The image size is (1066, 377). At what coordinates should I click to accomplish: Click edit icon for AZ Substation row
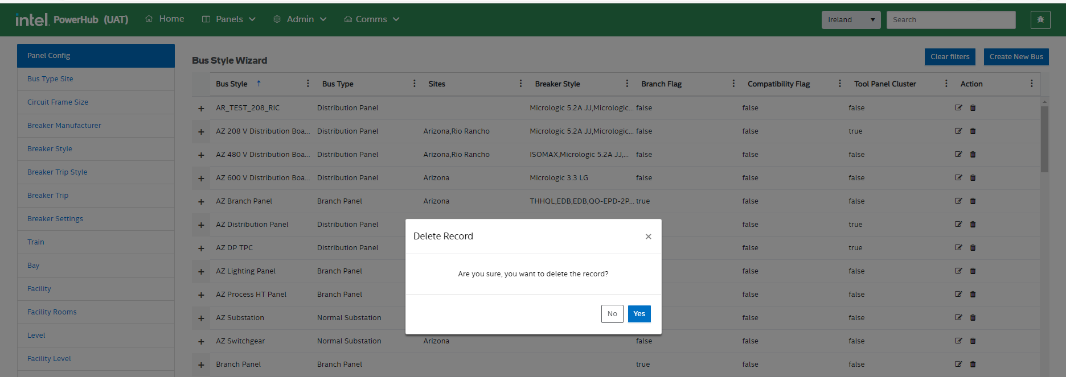[x=958, y=317]
